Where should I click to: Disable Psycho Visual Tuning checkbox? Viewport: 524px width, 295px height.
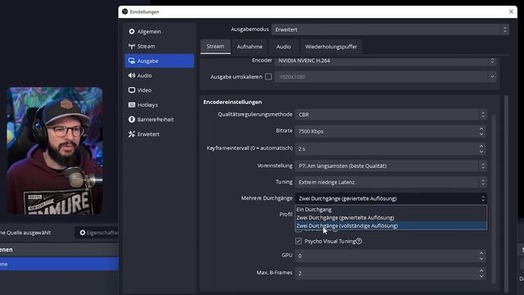coord(298,241)
